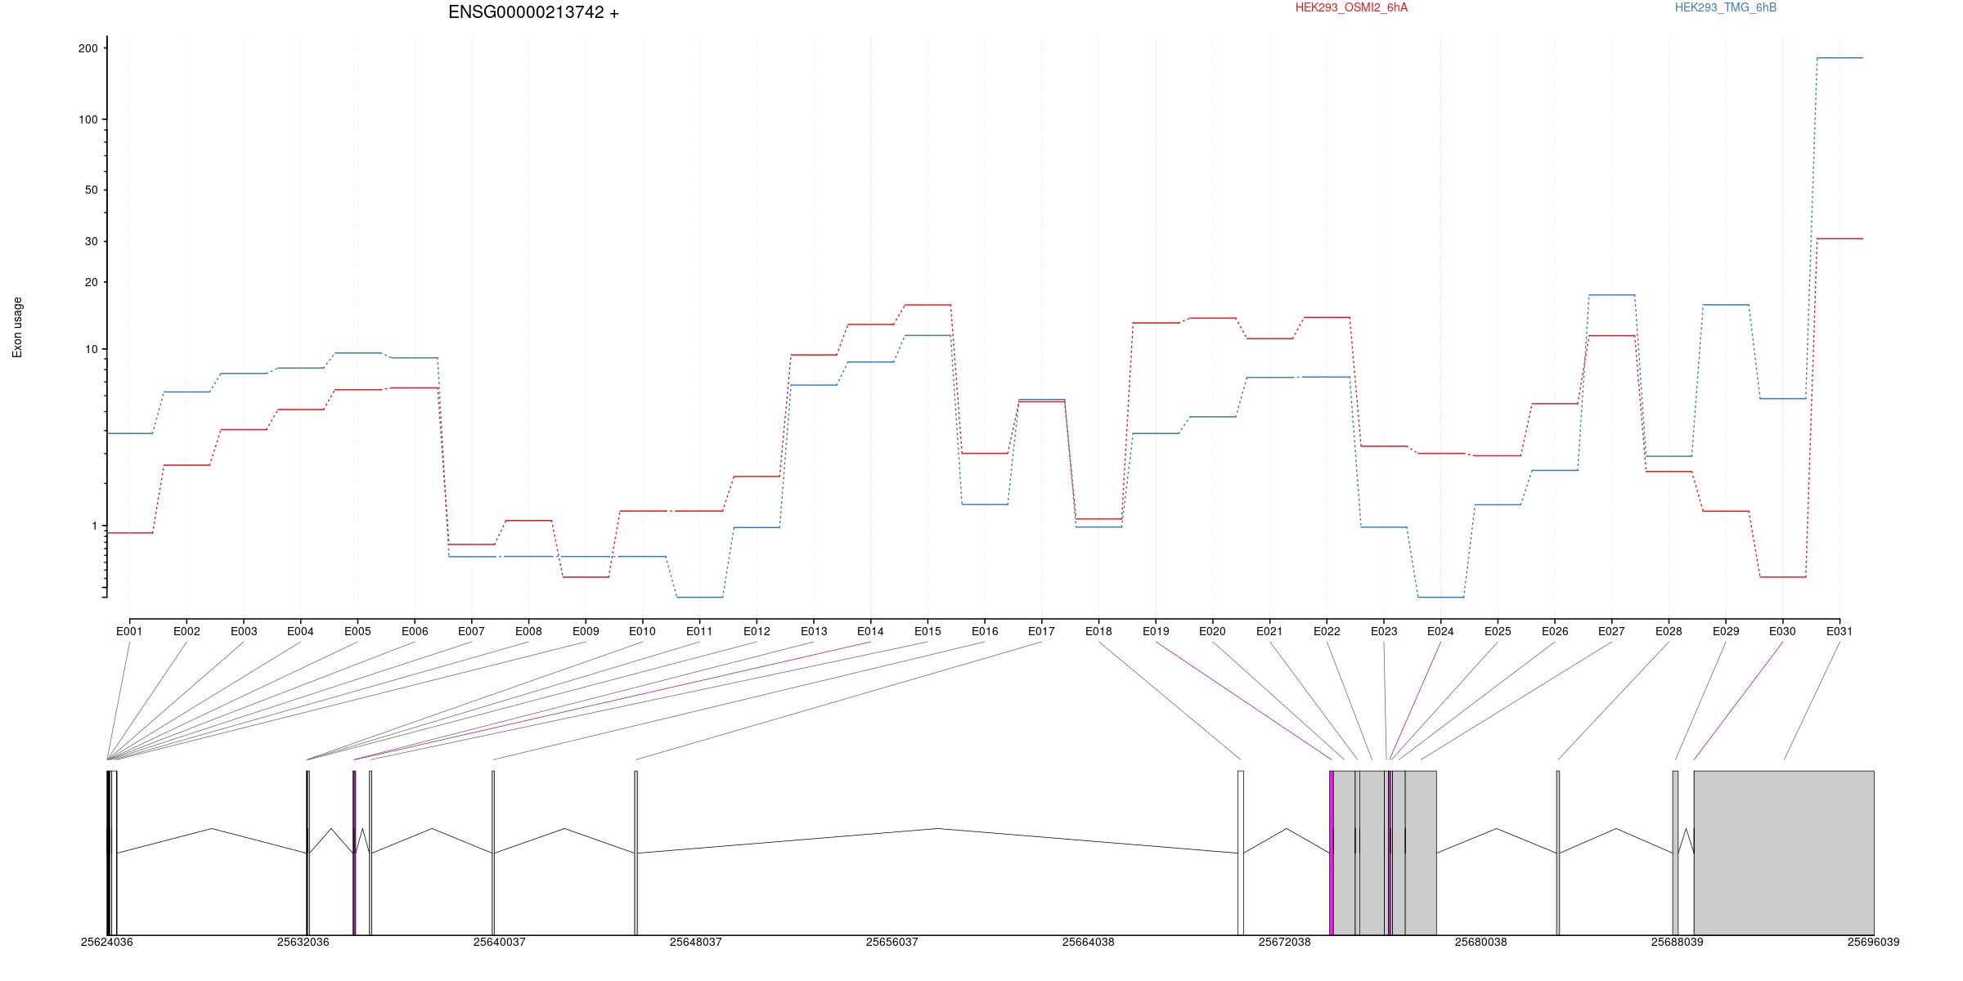The image size is (1963, 981).
Task: Click exon label E014
Action: [870, 631]
